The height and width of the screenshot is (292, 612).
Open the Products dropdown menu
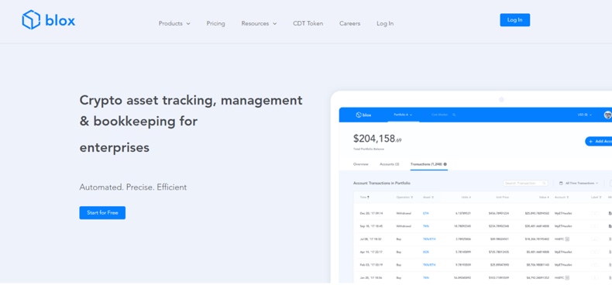pyautogui.click(x=174, y=23)
